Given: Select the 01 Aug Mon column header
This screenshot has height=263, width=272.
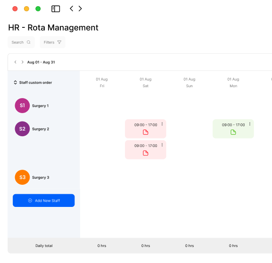Looking at the screenshot, I should click(233, 82).
